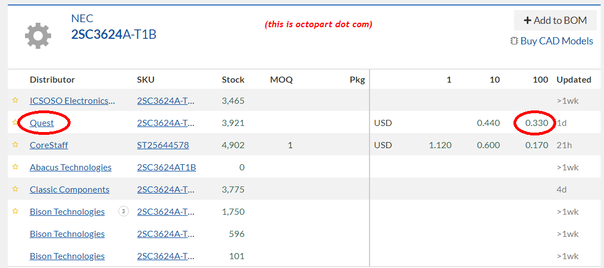Open the Quest distributor link
Screen dimensions: 604x268
(x=42, y=123)
